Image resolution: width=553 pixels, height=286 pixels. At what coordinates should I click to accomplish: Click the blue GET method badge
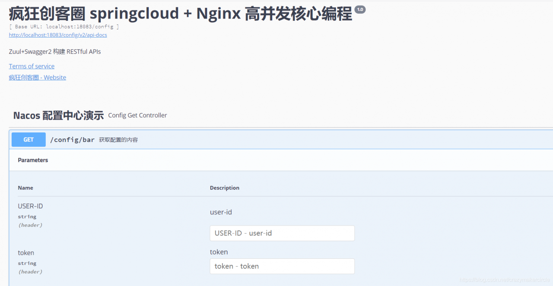click(29, 140)
